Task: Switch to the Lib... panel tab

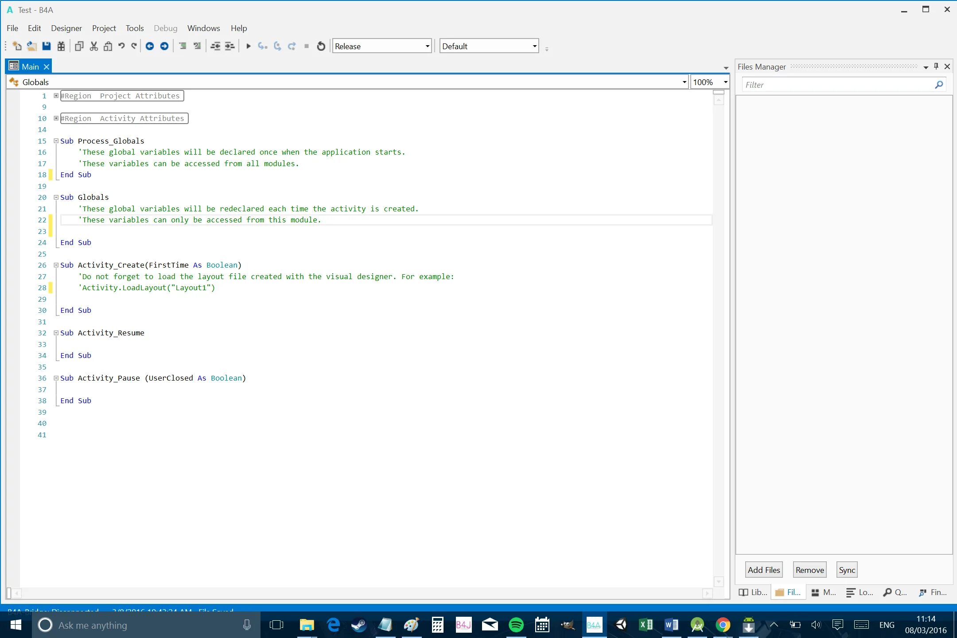Action: [753, 592]
